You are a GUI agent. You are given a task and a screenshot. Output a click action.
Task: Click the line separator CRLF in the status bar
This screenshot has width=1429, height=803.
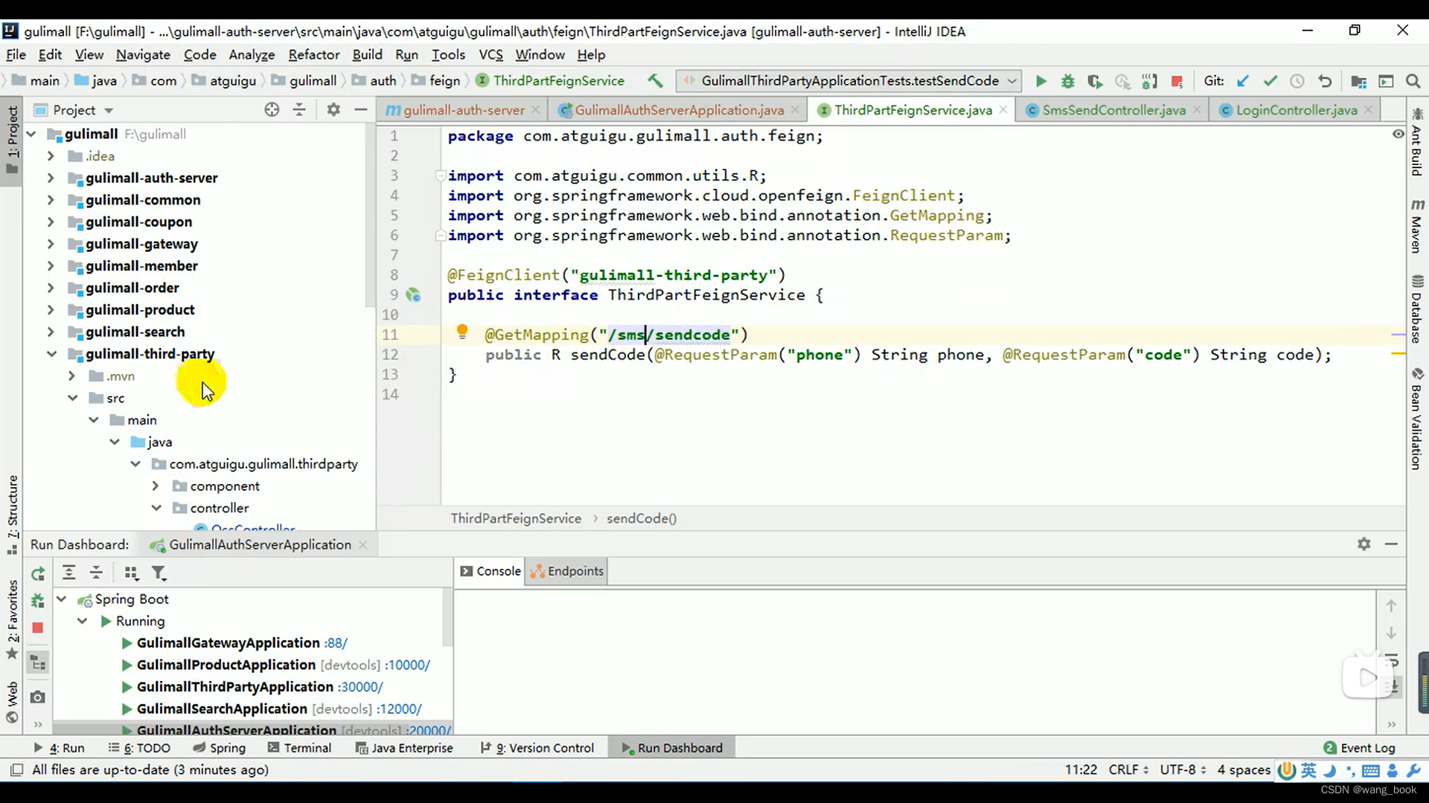pos(1128,770)
